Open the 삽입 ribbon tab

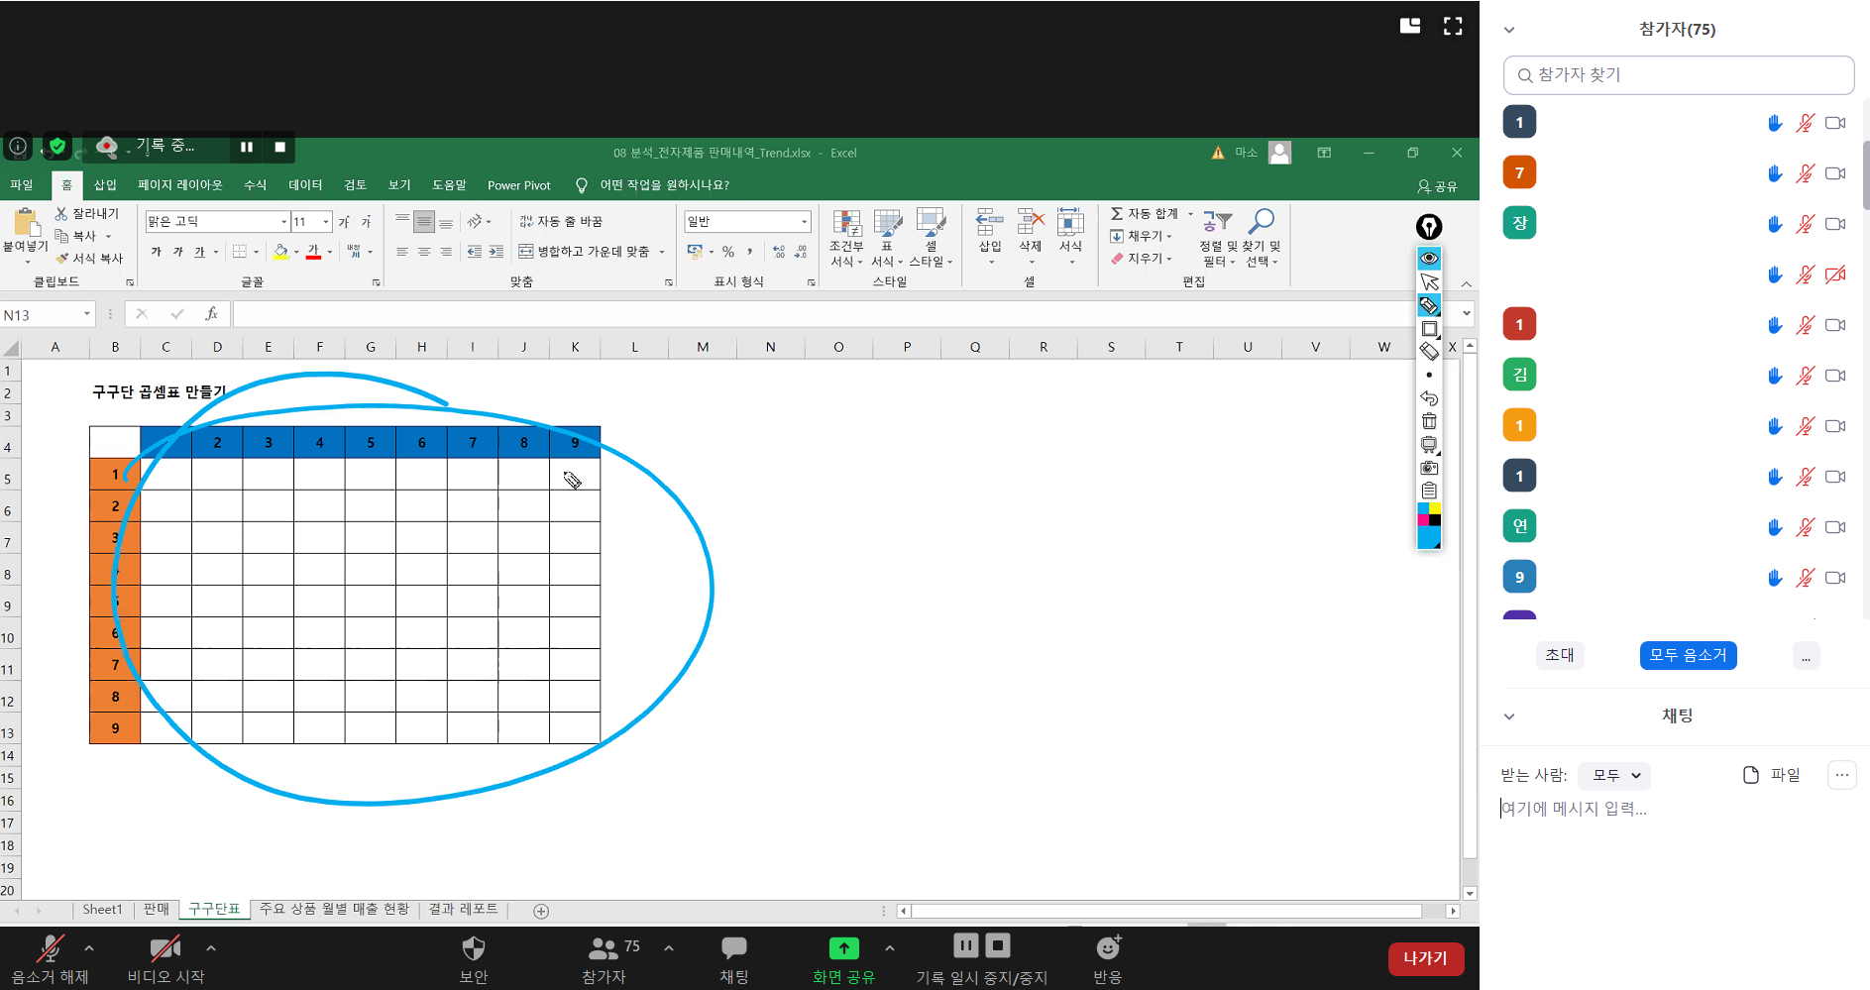(x=105, y=185)
